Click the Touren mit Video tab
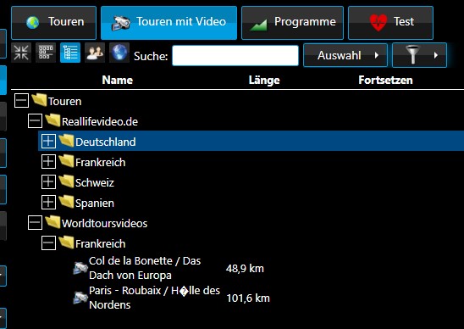Screen dimensions: 464x329 pyautogui.click(x=168, y=23)
